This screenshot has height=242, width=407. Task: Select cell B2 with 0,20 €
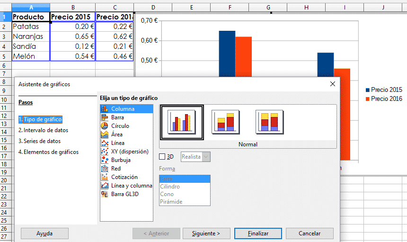tap(73, 27)
